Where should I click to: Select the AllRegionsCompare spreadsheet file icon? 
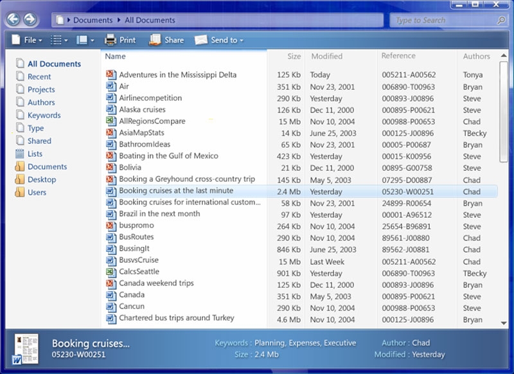[111, 121]
